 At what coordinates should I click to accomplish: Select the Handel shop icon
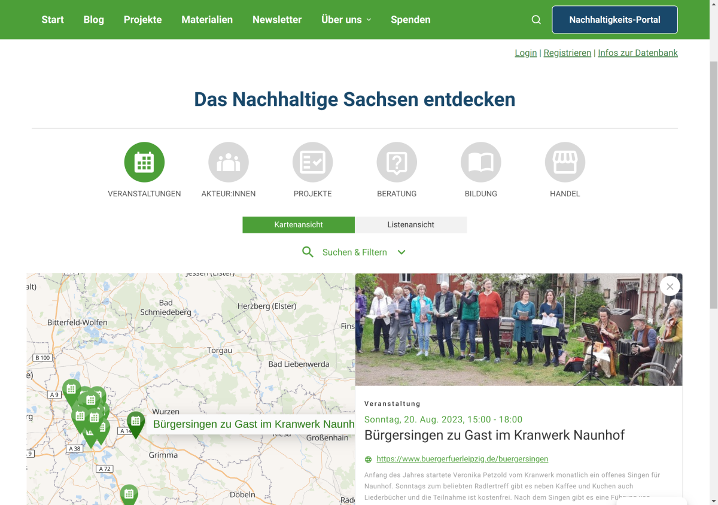[565, 162]
